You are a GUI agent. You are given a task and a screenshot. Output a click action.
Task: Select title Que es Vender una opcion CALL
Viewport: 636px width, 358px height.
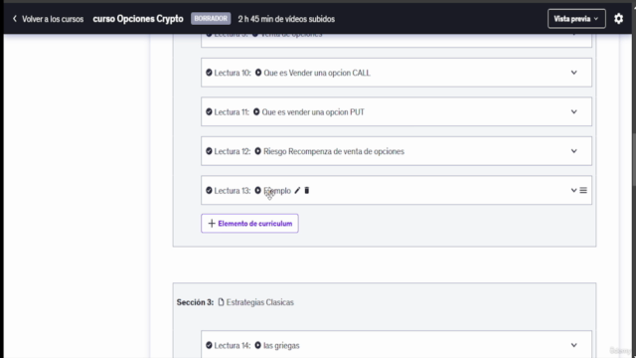pos(317,73)
